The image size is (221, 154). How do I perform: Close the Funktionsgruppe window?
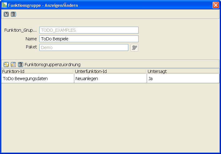coord(215,5)
